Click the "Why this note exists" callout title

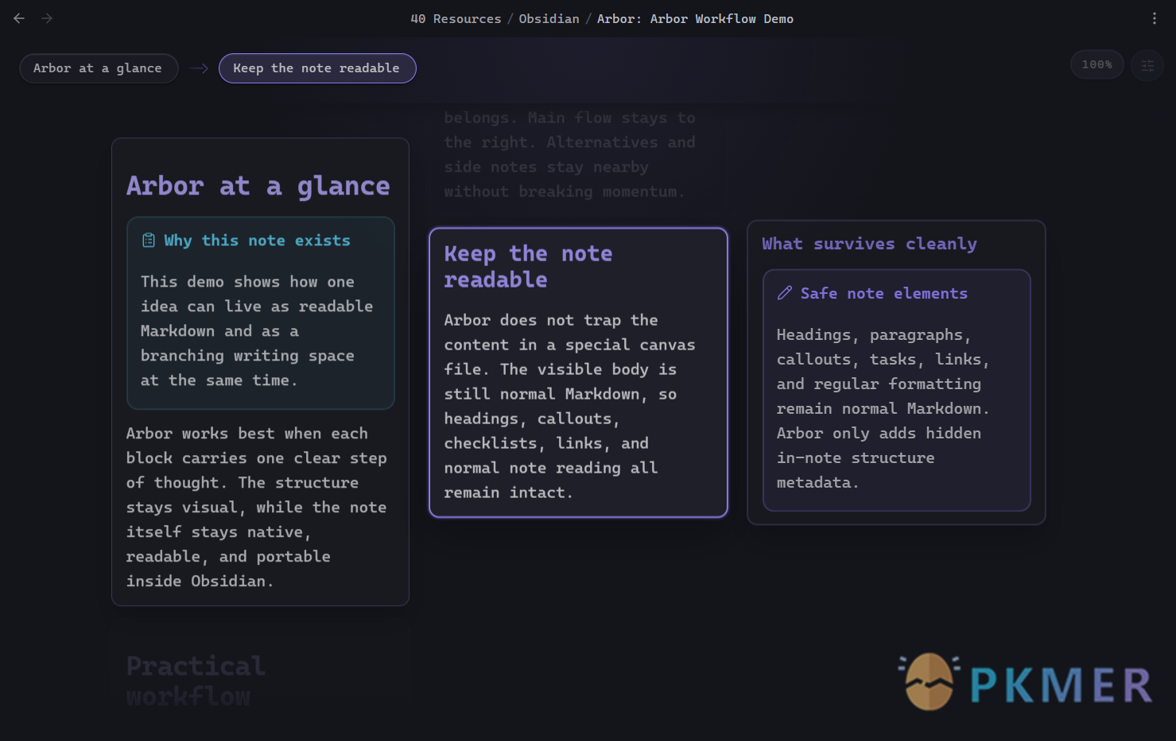257,241
